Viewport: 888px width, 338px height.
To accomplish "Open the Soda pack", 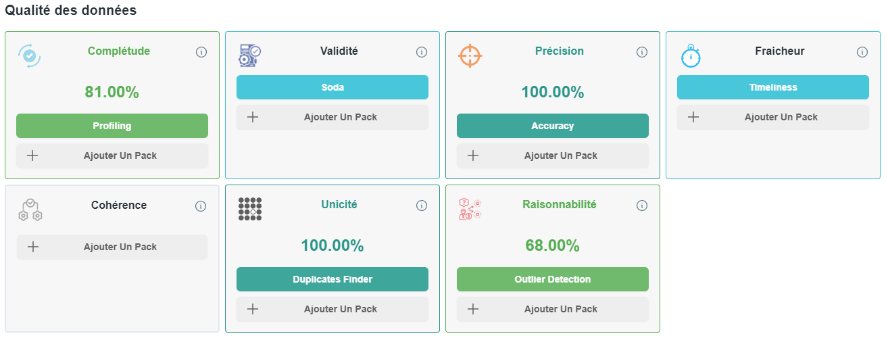I will pyautogui.click(x=332, y=87).
